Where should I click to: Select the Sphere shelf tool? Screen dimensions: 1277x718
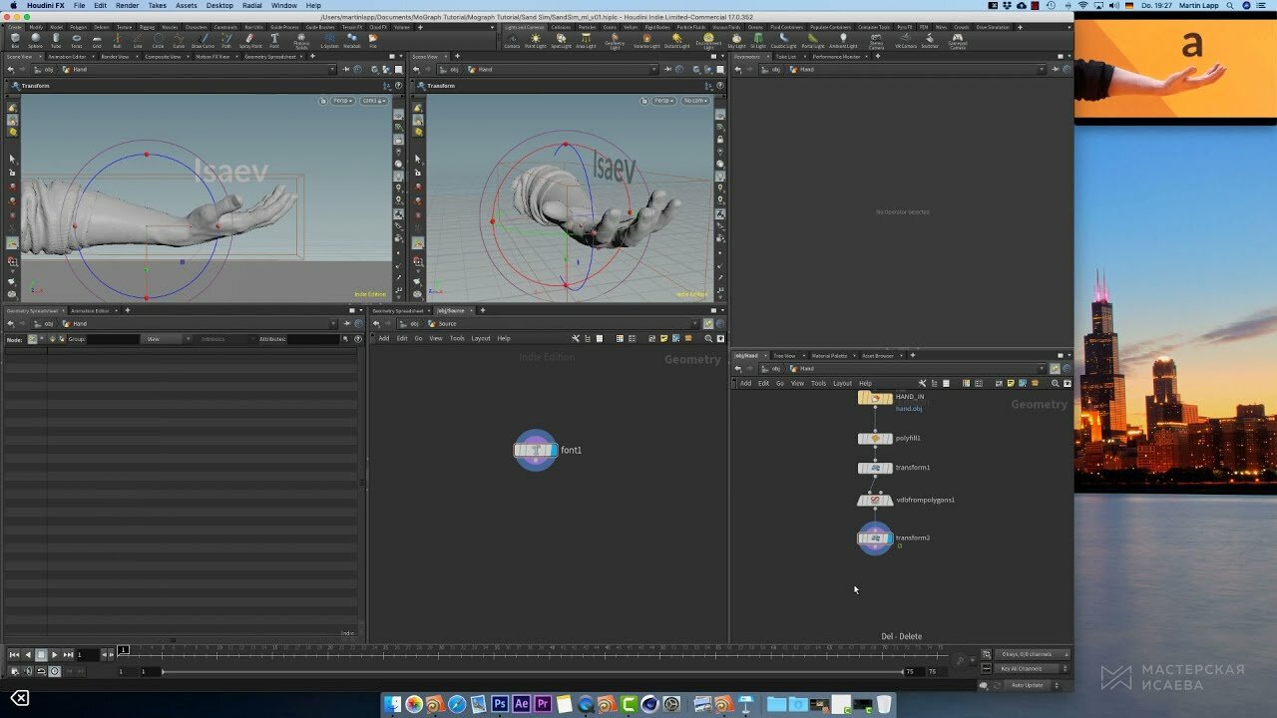coord(35,39)
